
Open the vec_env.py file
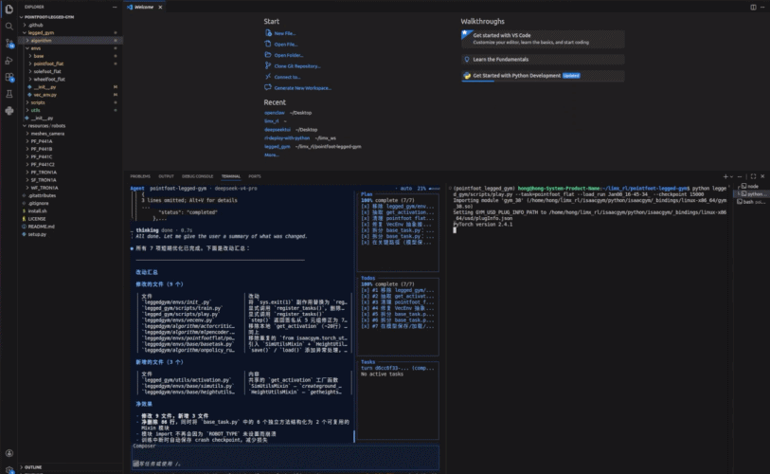(x=45, y=95)
